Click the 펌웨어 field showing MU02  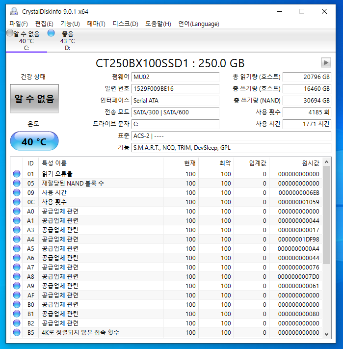176,77
